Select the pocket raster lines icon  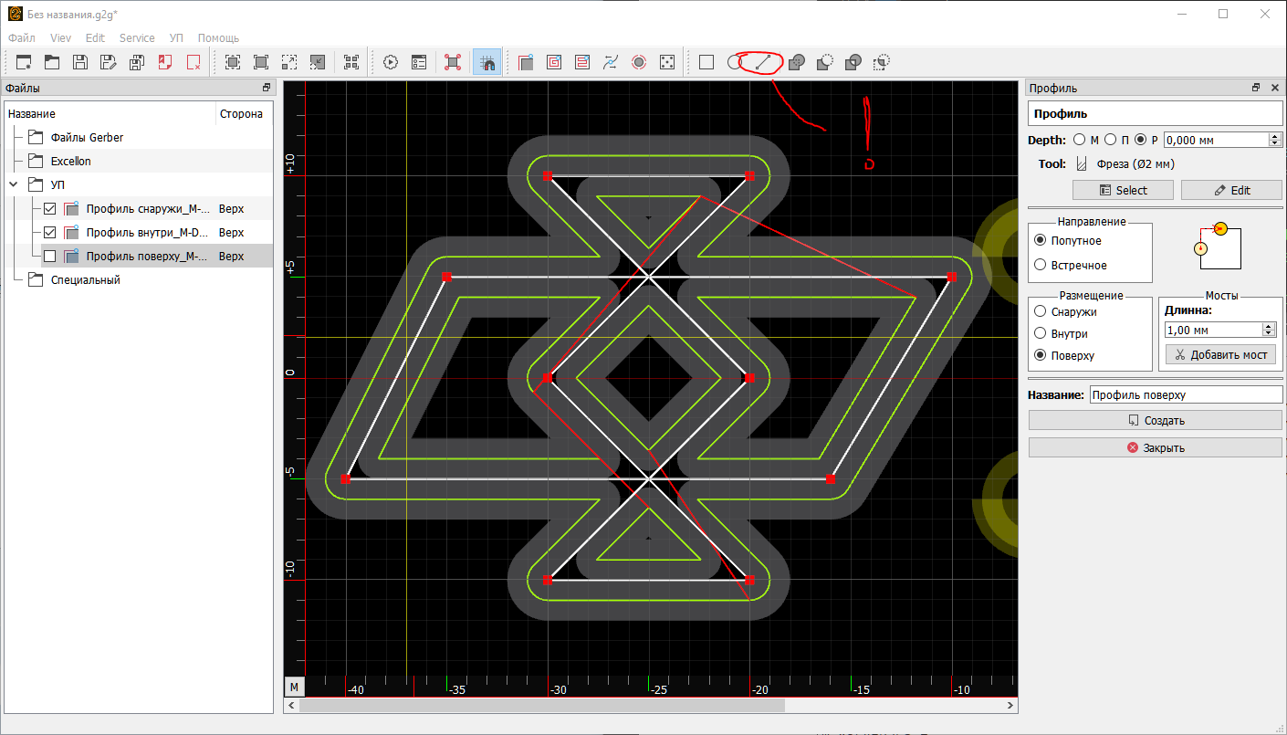tap(582, 62)
